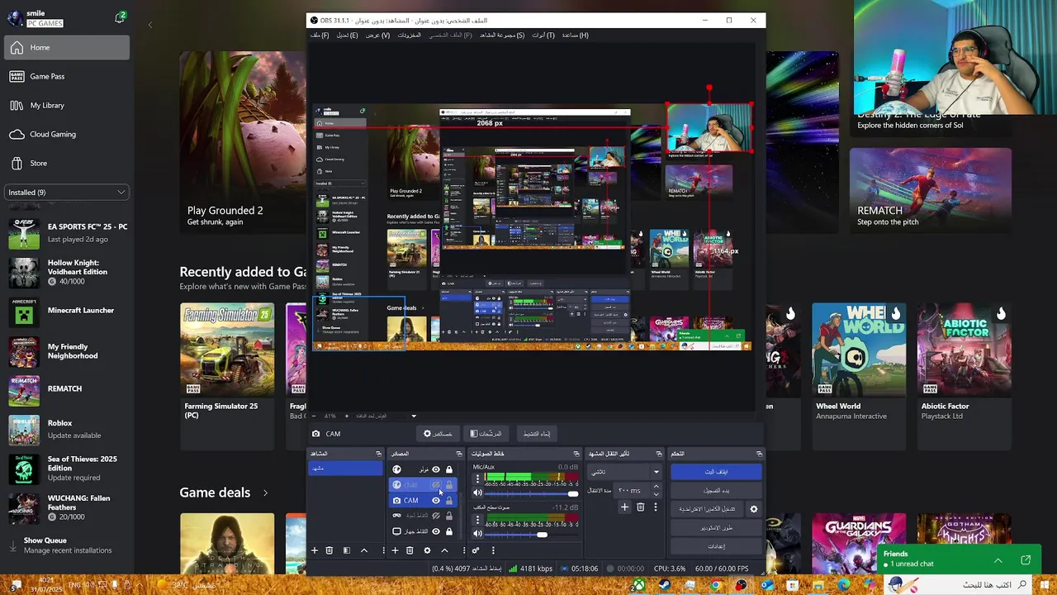This screenshot has width=1057, height=595.
Task: Click the blue Stop Streaming button
Action: tap(716, 472)
